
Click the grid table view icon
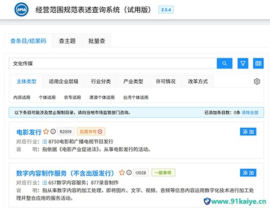[258, 63]
